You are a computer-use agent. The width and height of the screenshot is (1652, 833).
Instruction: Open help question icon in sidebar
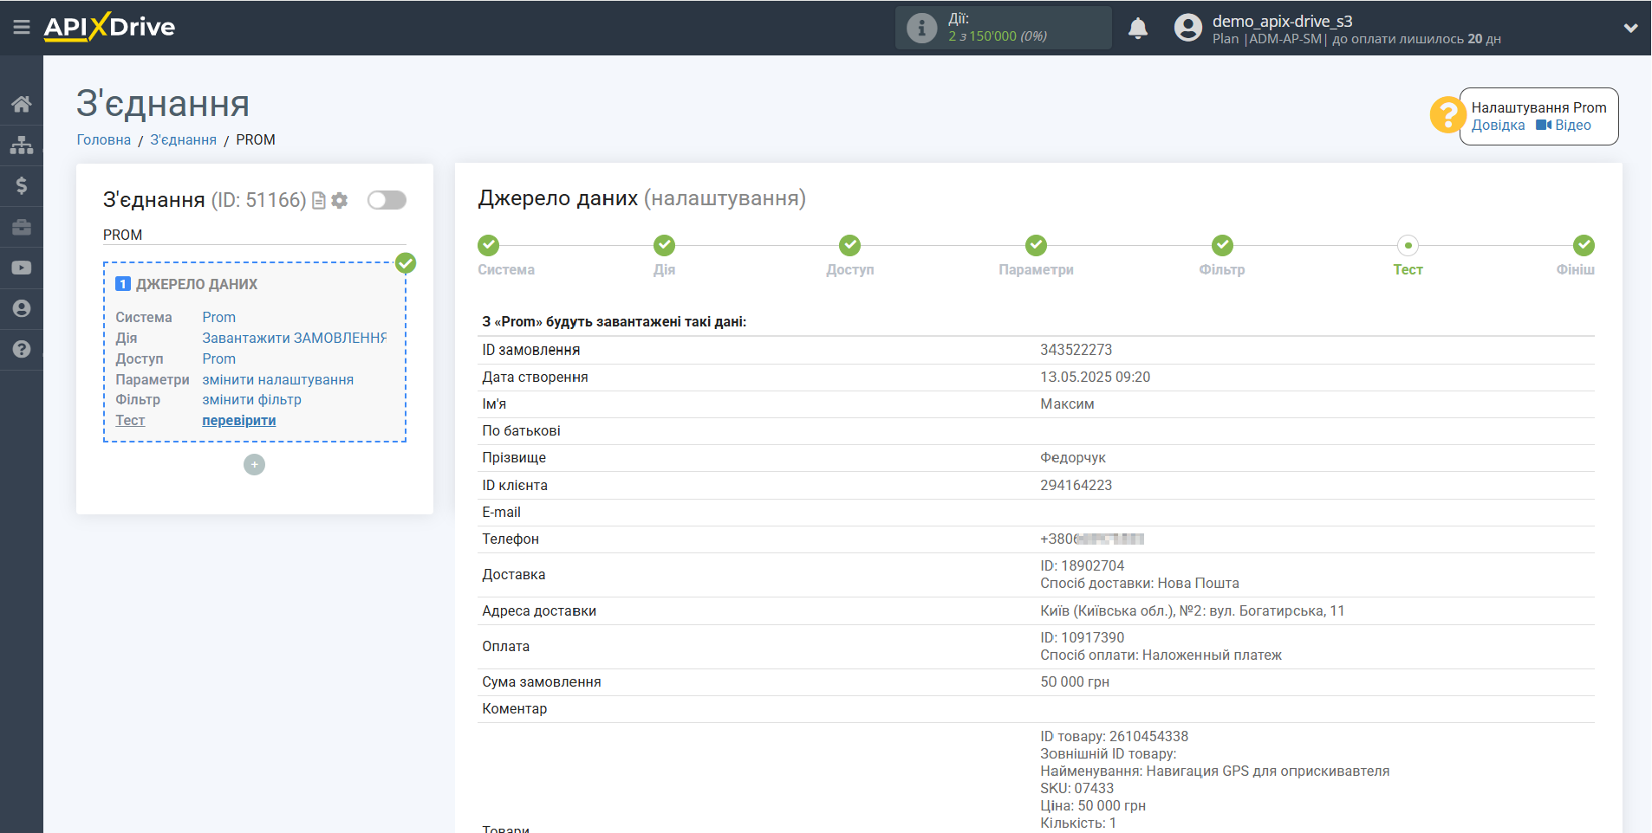click(x=22, y=349)
